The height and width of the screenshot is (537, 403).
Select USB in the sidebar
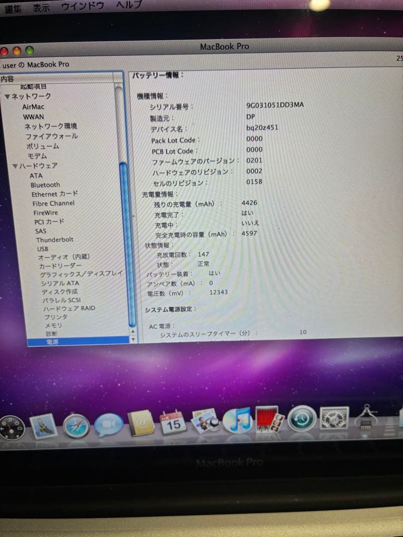pyautogui.click(x=43, y=249)
